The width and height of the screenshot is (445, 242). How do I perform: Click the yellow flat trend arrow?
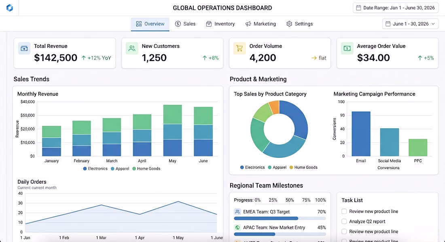(314, 58)
